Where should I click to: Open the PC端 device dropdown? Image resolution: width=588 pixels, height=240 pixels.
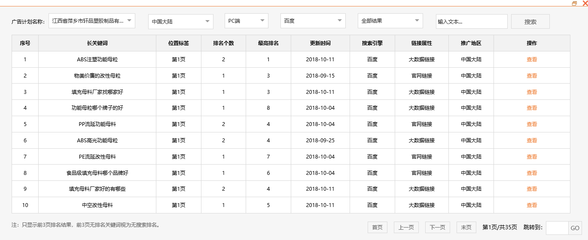(x=247, y=21)
